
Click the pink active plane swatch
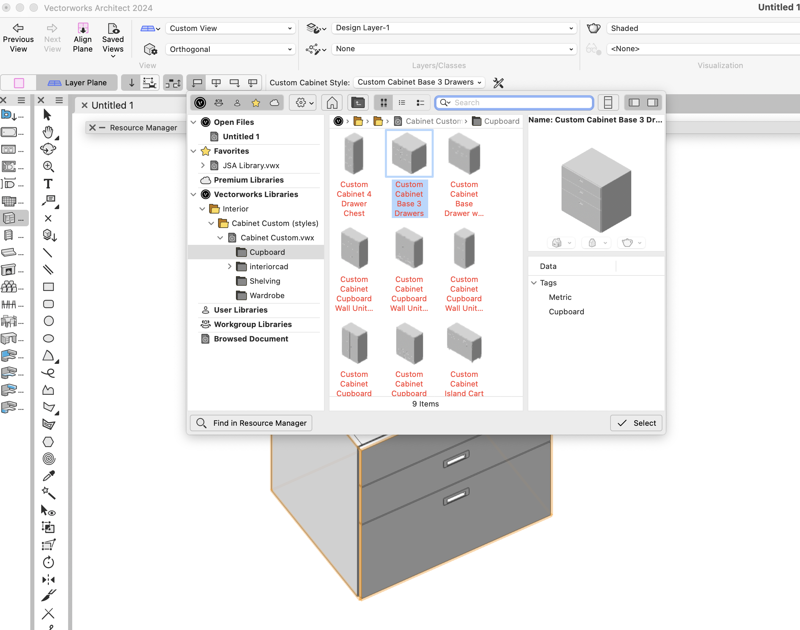(x=19, y=83)
